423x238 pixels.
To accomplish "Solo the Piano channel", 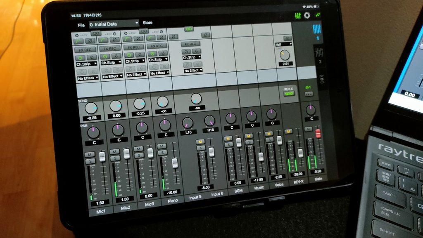I will (162, 153).
